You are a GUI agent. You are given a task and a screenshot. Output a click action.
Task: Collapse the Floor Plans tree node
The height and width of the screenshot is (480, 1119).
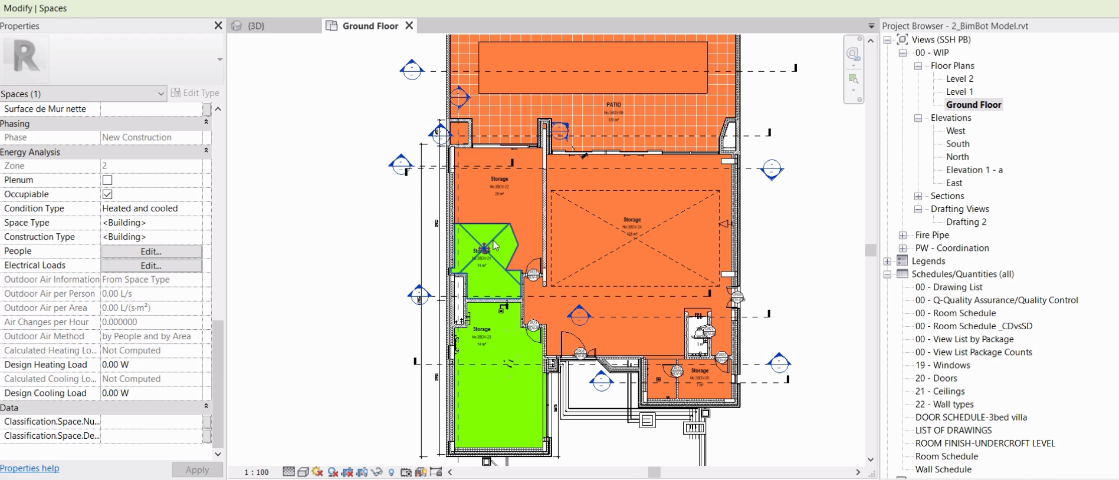coord(918,66)
